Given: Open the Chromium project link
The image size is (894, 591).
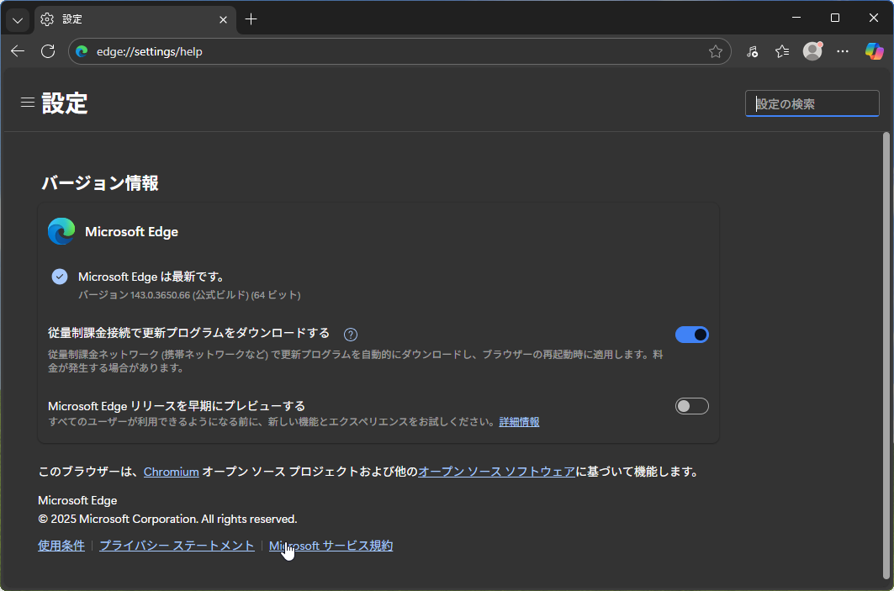Looking at the screenshot, I should pos(171,471).
